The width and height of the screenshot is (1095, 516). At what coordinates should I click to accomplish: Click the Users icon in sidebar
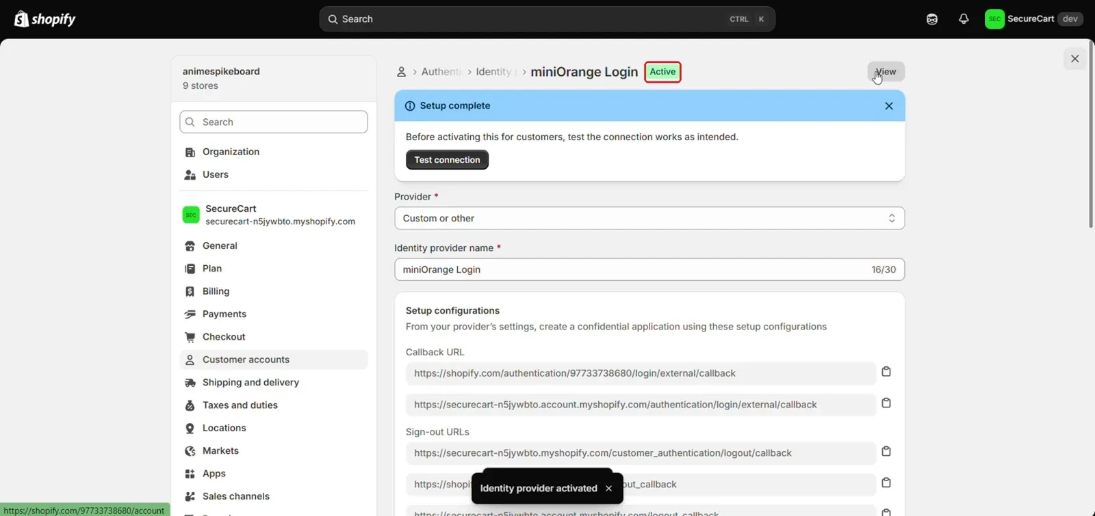[190, 175]
